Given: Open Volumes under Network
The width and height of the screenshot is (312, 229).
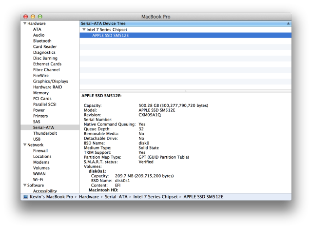Looking at the screenshot, I should 41,168.
